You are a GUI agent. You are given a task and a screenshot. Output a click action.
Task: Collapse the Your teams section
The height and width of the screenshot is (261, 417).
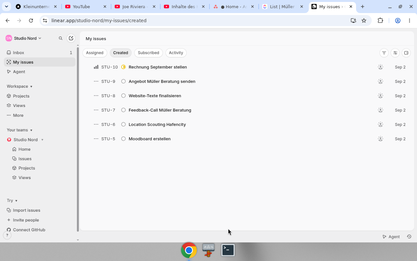(x=20, y=130)
